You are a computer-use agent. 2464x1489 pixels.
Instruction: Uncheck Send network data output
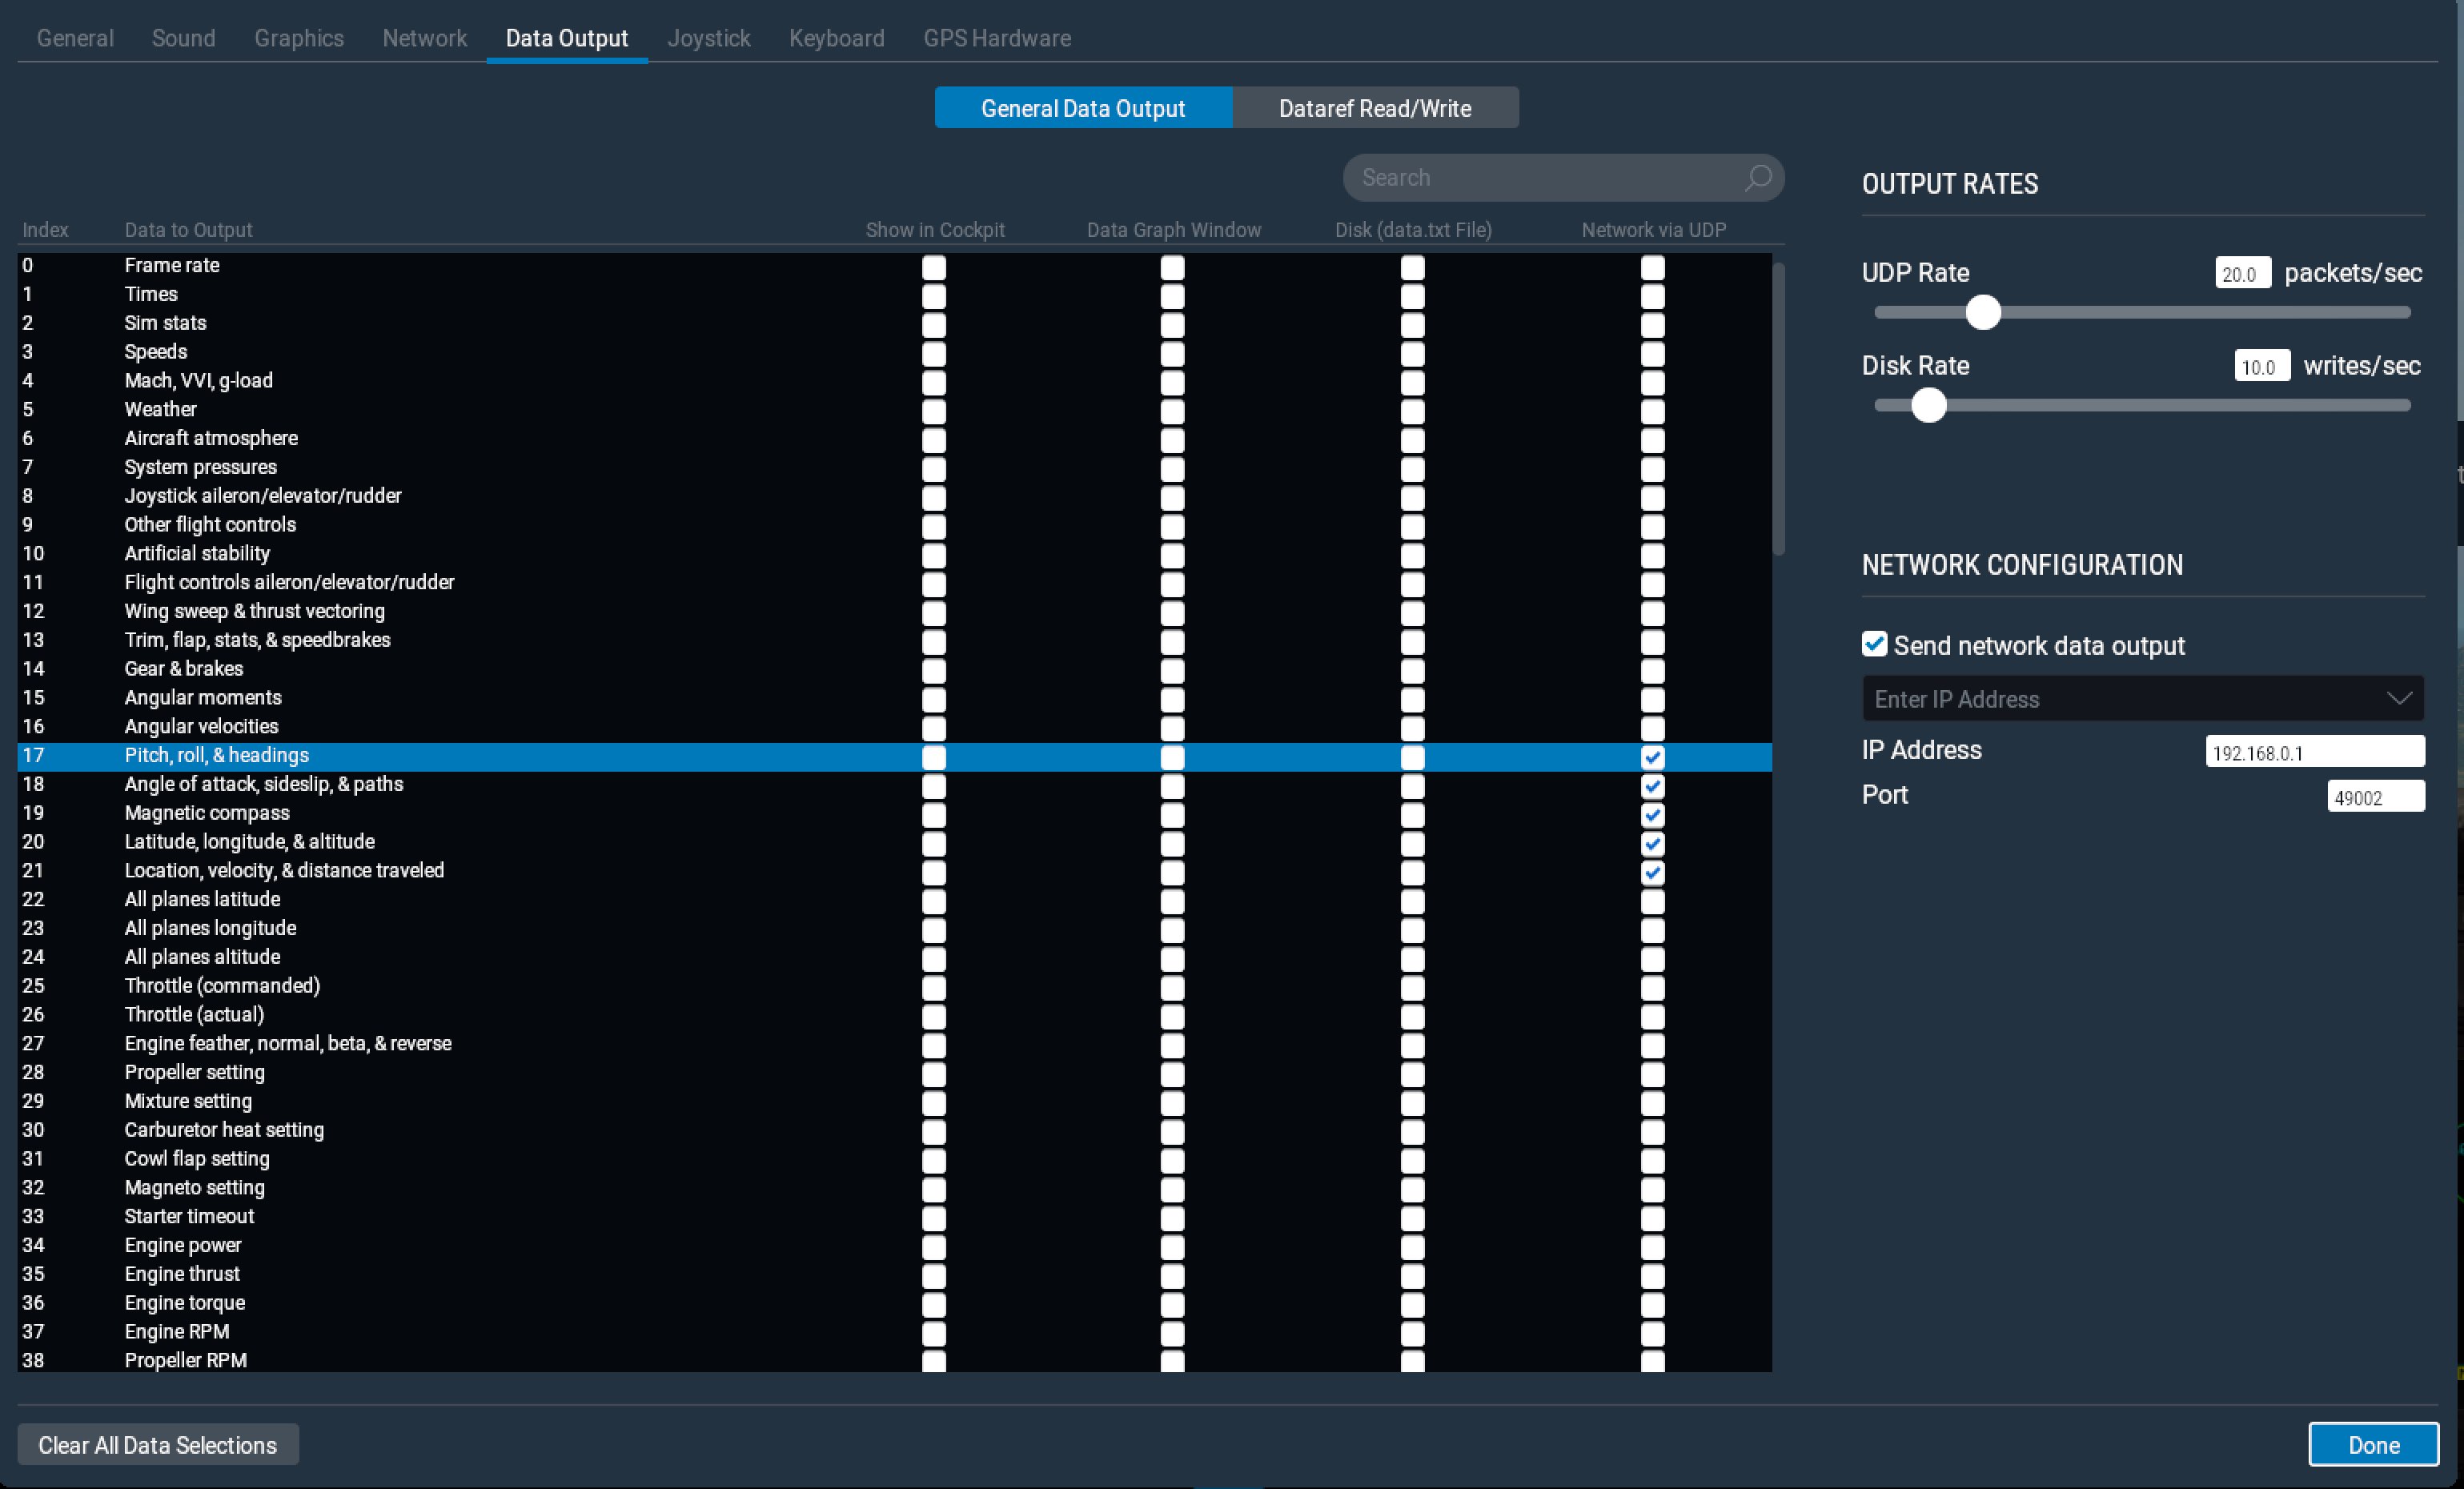pyautogui.click(x=1874, y=645)
